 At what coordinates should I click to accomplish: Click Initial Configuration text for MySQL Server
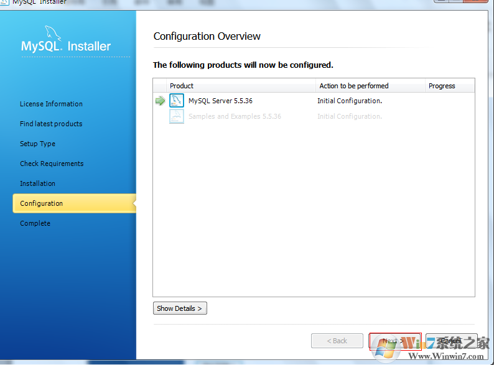350,101
